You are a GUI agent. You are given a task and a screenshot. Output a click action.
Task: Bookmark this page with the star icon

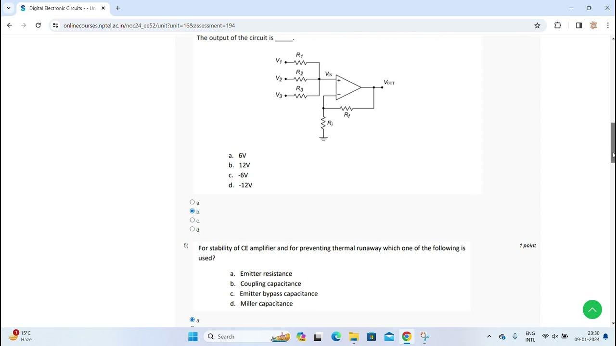tap(537, 25)
